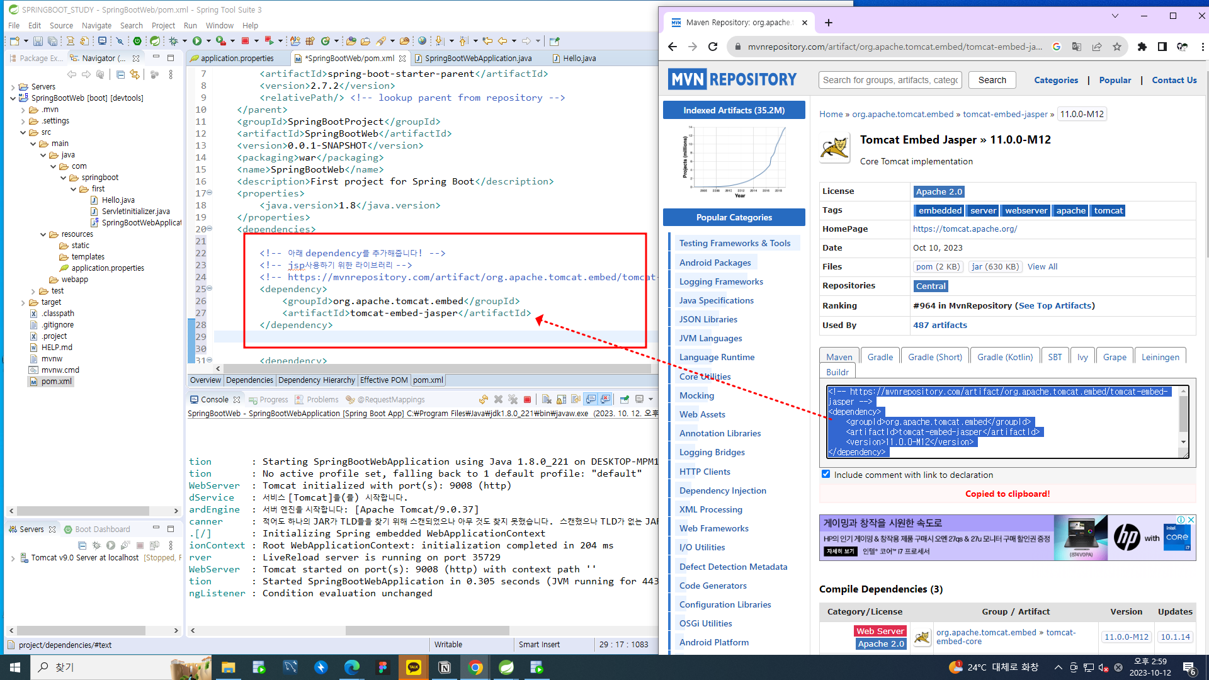Click the green Run toolbar button

tap(197, 41)
